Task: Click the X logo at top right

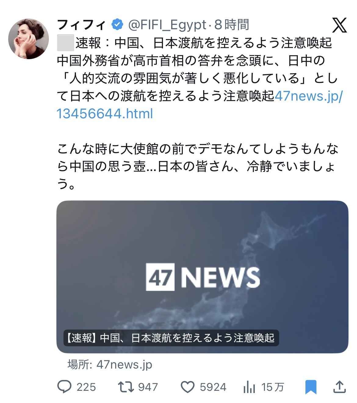Action: [x=339, y=25]
